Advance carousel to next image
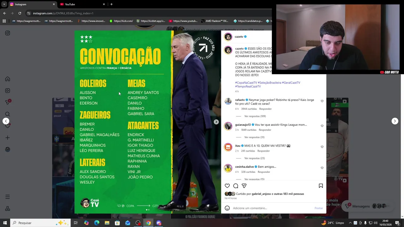Screen dimensions: 404x227 216,122
